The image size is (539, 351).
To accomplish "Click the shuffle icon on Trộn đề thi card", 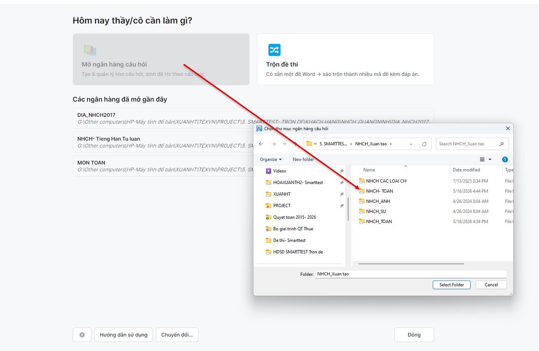I will (x=274, y=50).
